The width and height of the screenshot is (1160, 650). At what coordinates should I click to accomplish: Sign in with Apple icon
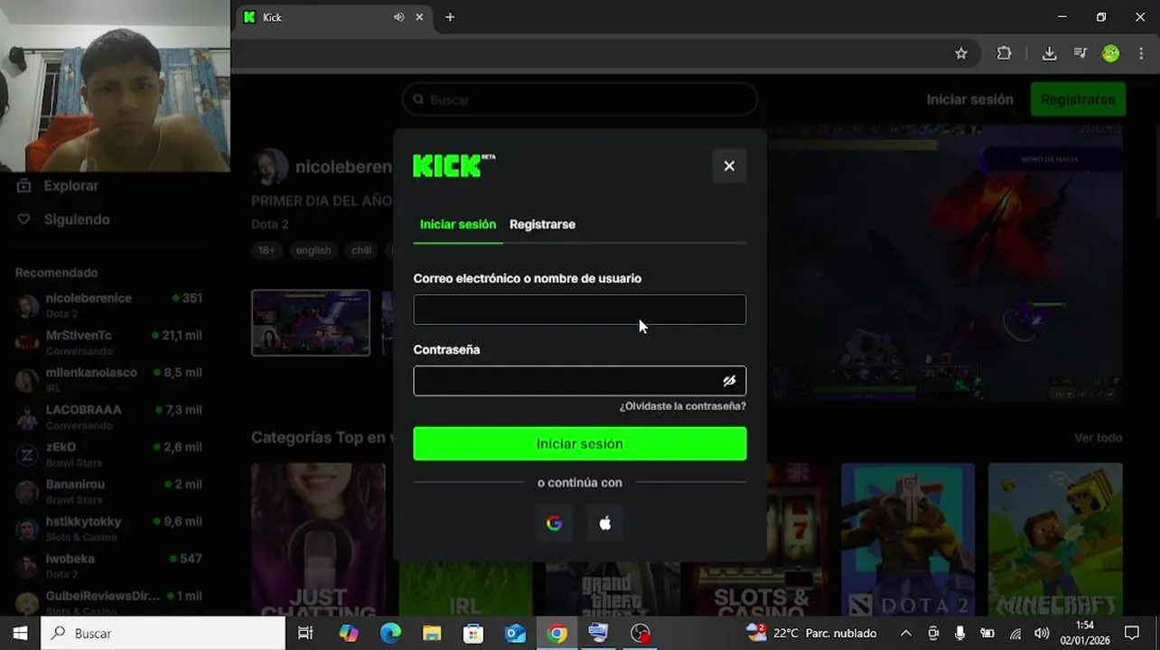pos(605,523)
